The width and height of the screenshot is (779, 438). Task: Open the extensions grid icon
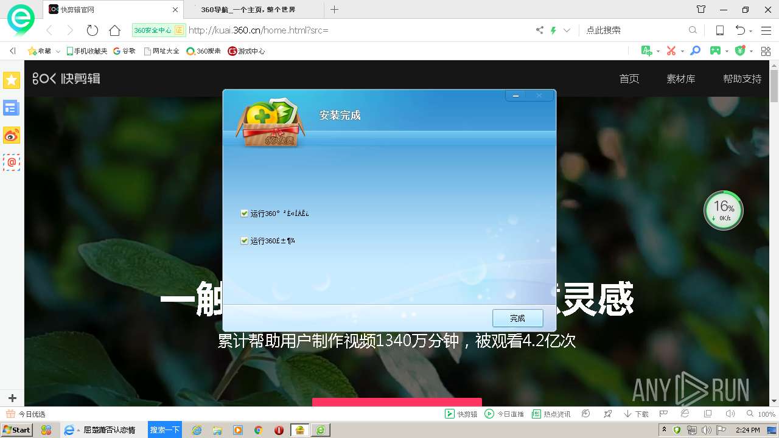(766, 51)
